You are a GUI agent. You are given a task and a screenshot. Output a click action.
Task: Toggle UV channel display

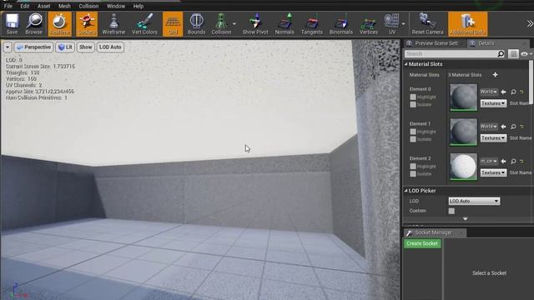pyautogui.click(x=392, y=24)
